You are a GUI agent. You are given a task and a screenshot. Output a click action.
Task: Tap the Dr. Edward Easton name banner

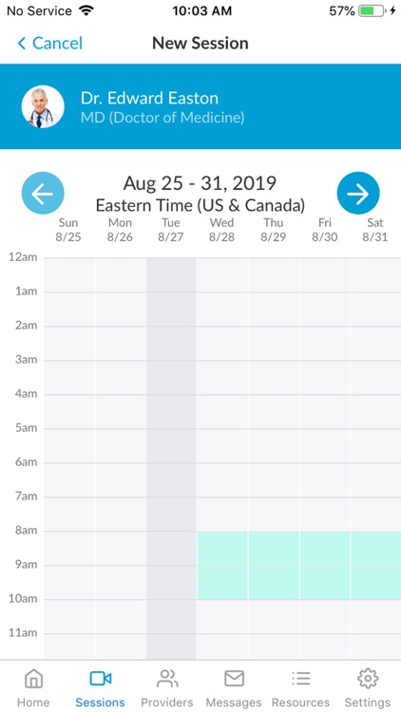click(200, 106)
